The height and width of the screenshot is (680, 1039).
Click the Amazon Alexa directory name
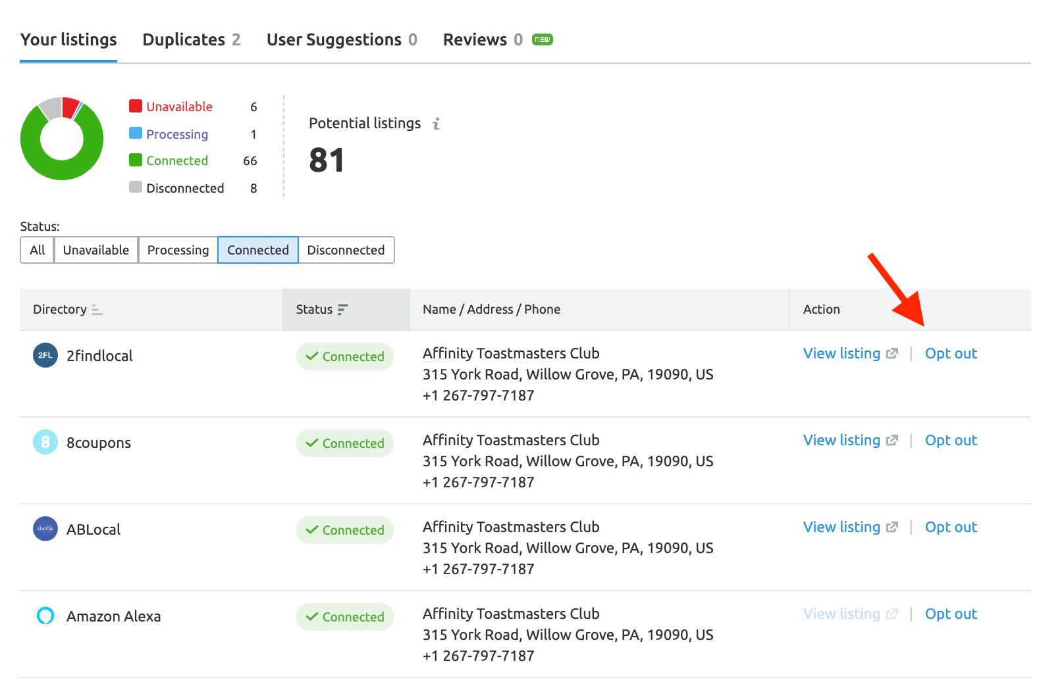pos(114,616)
